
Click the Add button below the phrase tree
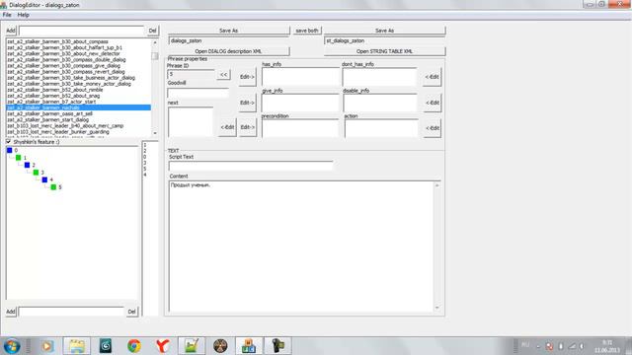pyautogui.click(x=11, y=312)
